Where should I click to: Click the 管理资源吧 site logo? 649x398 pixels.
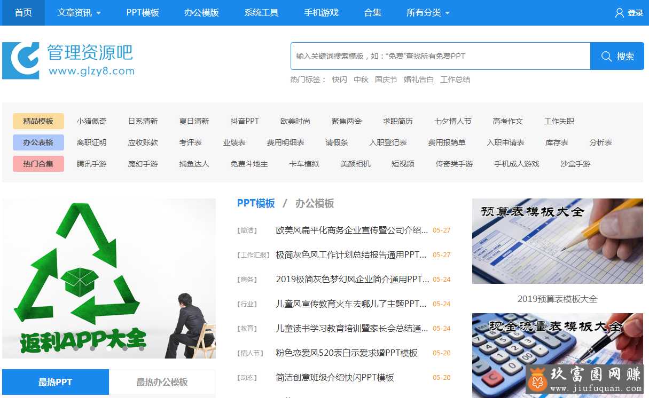click(68, 61)
